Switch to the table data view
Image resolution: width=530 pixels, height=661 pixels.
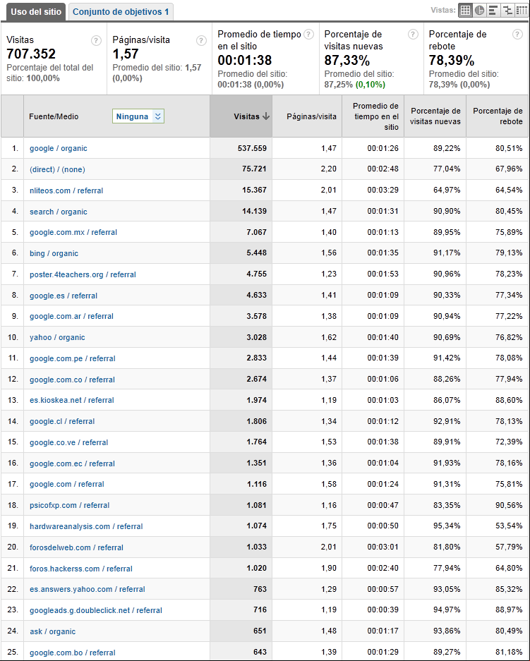click(x=465, y=11)
